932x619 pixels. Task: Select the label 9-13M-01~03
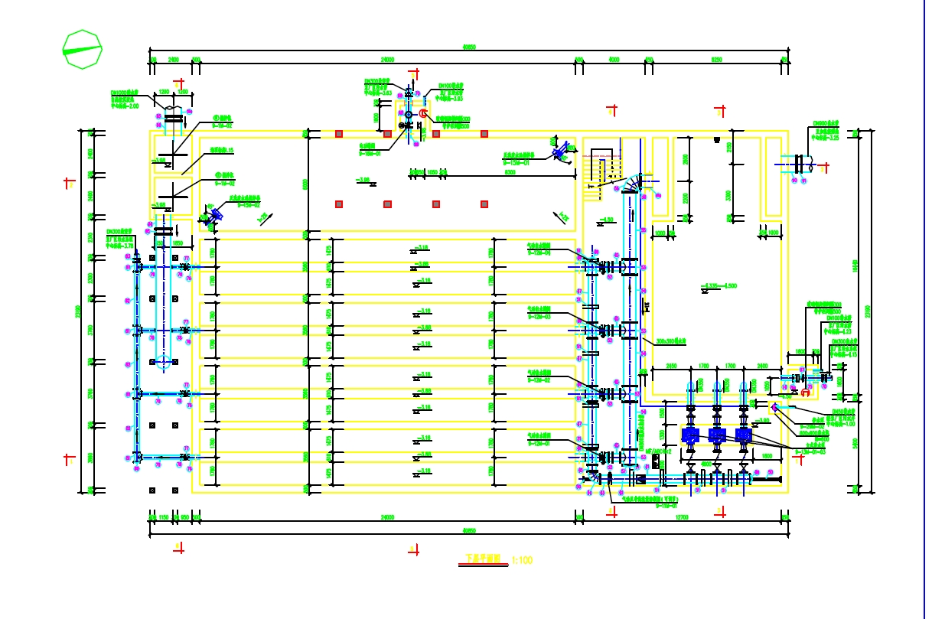point(810,451)
